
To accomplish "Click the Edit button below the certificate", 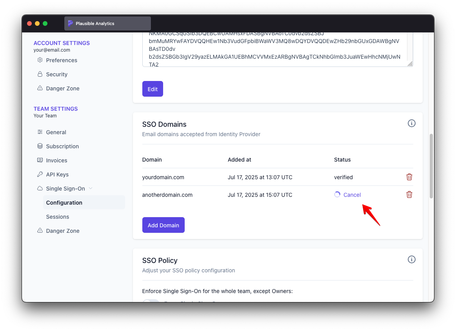I will click(153, 89).
